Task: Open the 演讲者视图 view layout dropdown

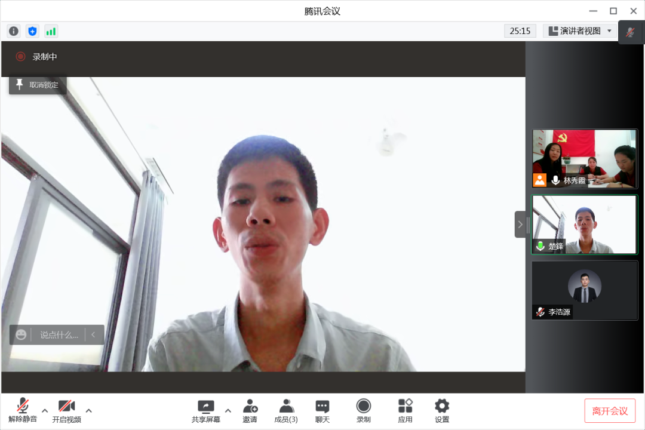Action: (579, 31)
